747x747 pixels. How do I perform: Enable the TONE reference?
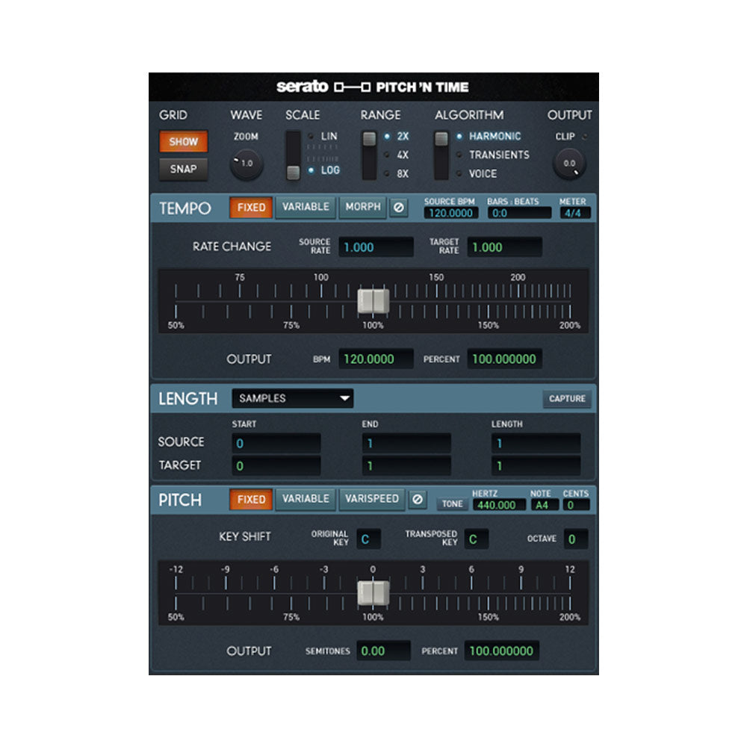click(x=451, y=503)
